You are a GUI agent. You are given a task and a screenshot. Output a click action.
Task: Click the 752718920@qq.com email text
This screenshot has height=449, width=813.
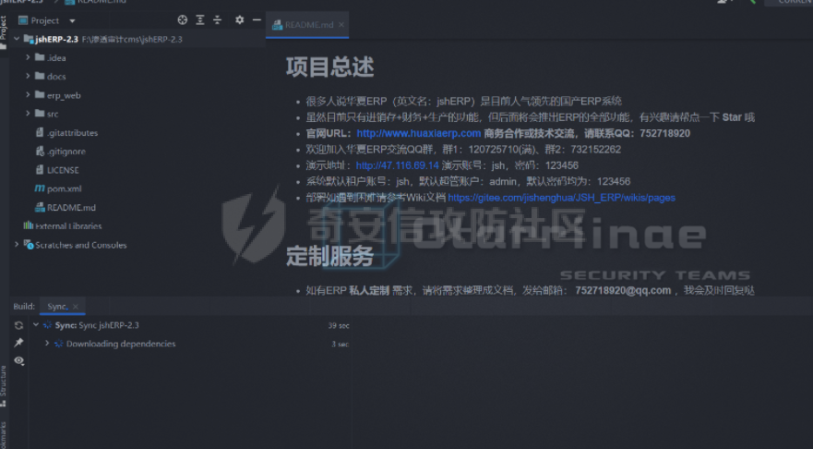pyautogui.click(x=623, y=291)
